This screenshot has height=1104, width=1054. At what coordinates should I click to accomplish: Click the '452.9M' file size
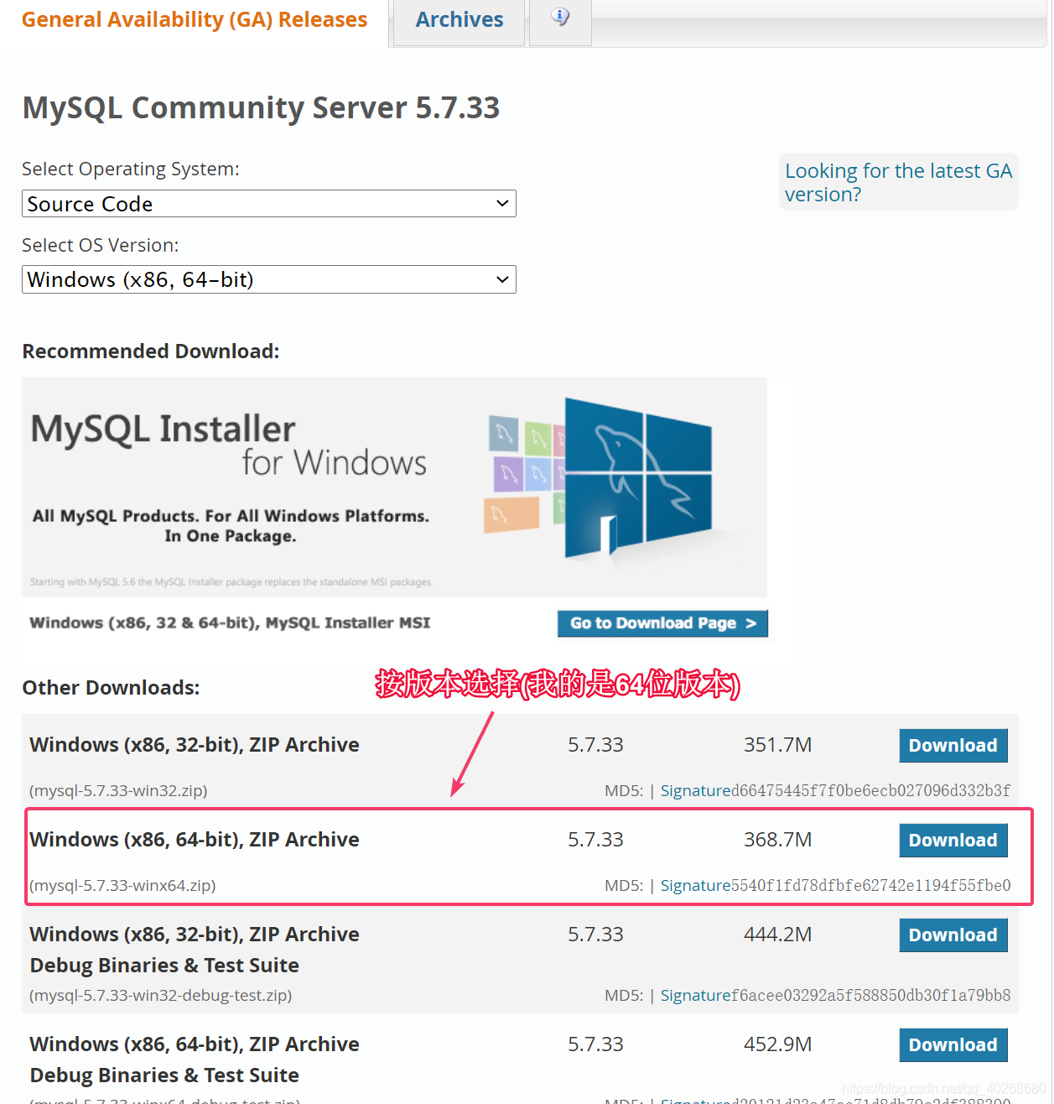tap(777, 1044)
